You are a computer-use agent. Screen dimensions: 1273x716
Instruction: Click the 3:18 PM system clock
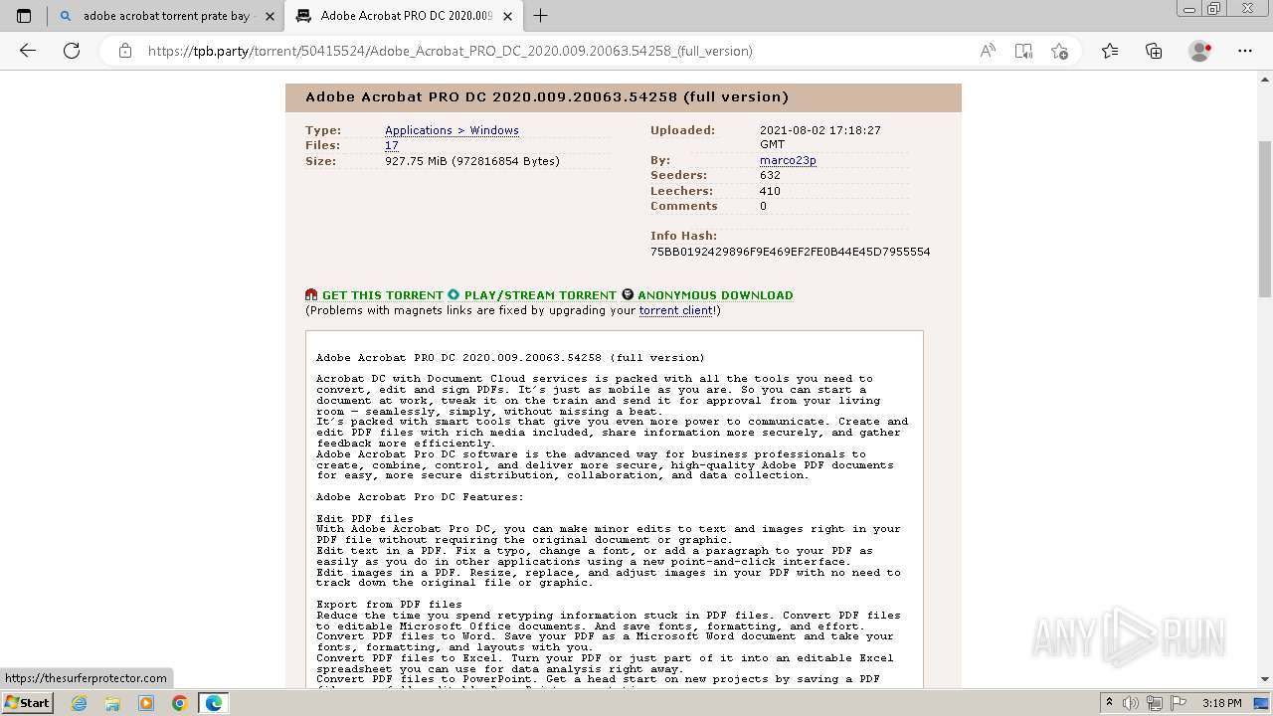pos(1221,703)
